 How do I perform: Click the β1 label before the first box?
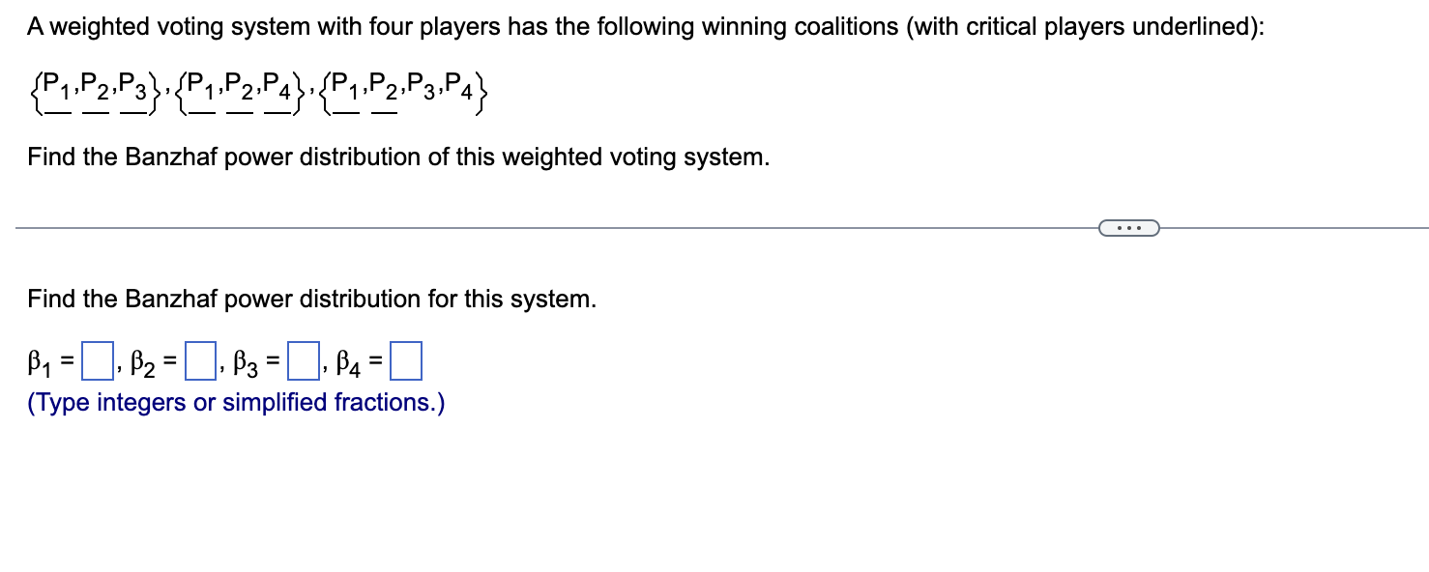39,361
